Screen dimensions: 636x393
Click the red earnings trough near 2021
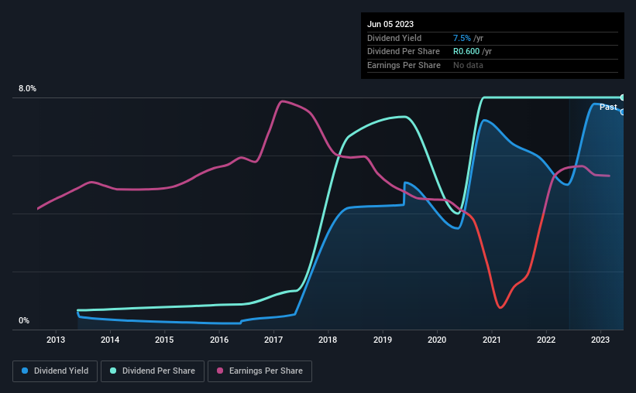500,307
